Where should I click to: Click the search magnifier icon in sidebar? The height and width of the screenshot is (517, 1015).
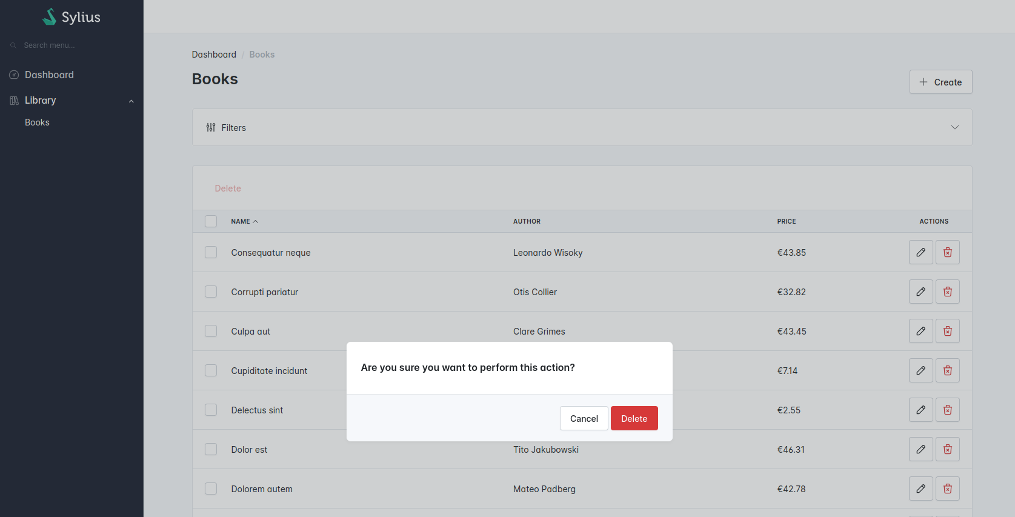13,45
